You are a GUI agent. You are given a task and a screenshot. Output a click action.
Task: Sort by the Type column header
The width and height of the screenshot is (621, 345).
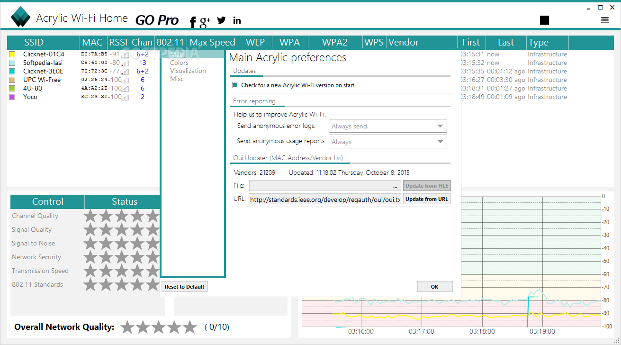[x=539, y=42]
